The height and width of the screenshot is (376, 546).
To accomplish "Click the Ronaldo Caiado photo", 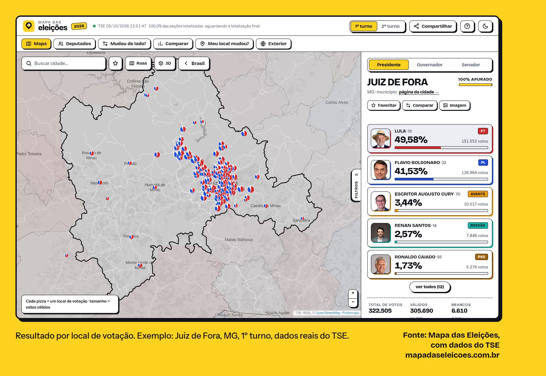I will (381, 264).
